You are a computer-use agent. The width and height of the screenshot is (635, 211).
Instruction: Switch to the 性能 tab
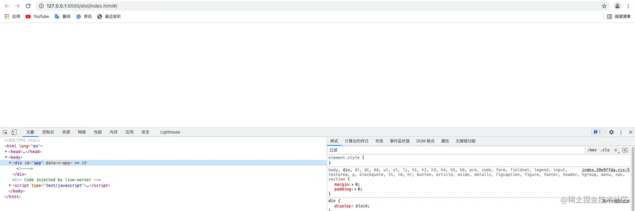[x=98, y=132]
